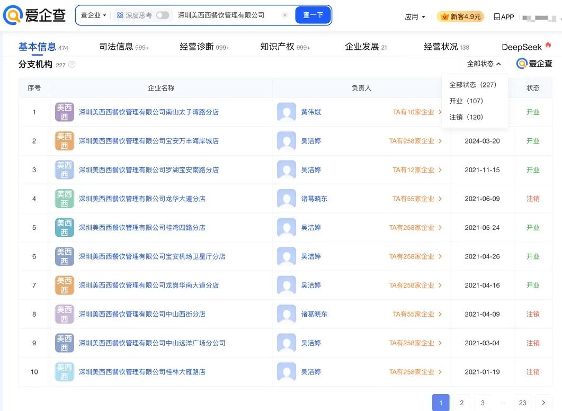The height and width of the screenshot is (411, 562).
Task: Go to page 2 of results
Action: pyautogui.click(x=461, y=403)
